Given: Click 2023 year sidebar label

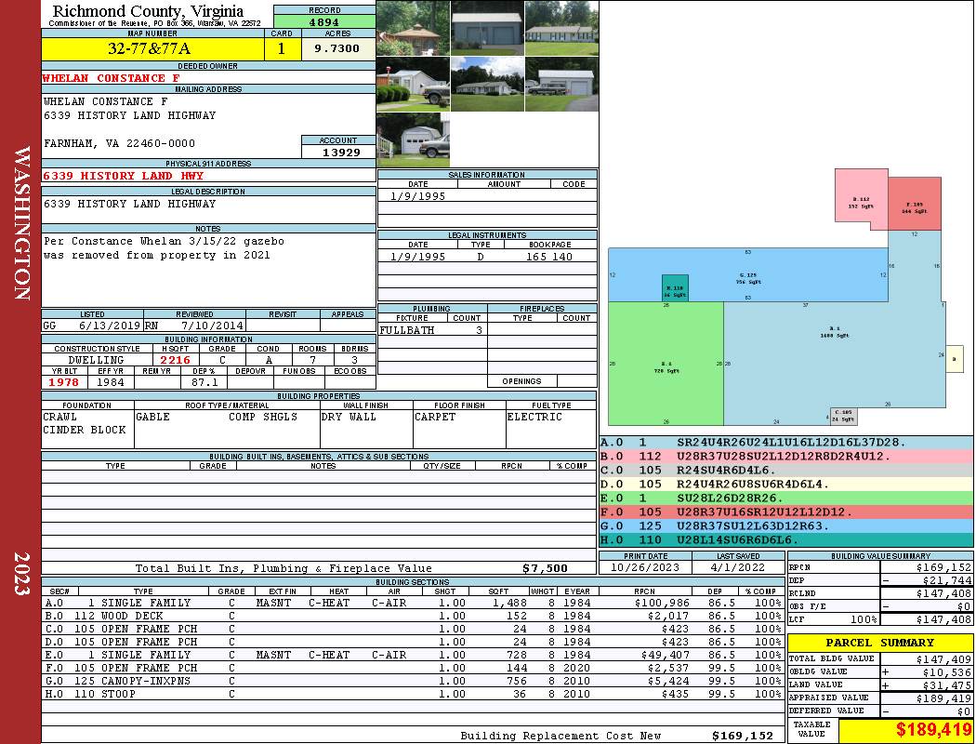Looking at the screenshot, I should point(21,574).
